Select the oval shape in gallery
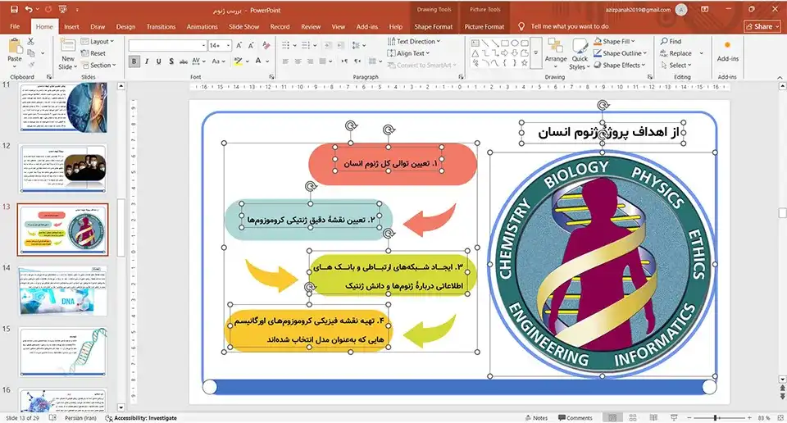This screenshot has height=423, width=787. click(x=515, y=43)
